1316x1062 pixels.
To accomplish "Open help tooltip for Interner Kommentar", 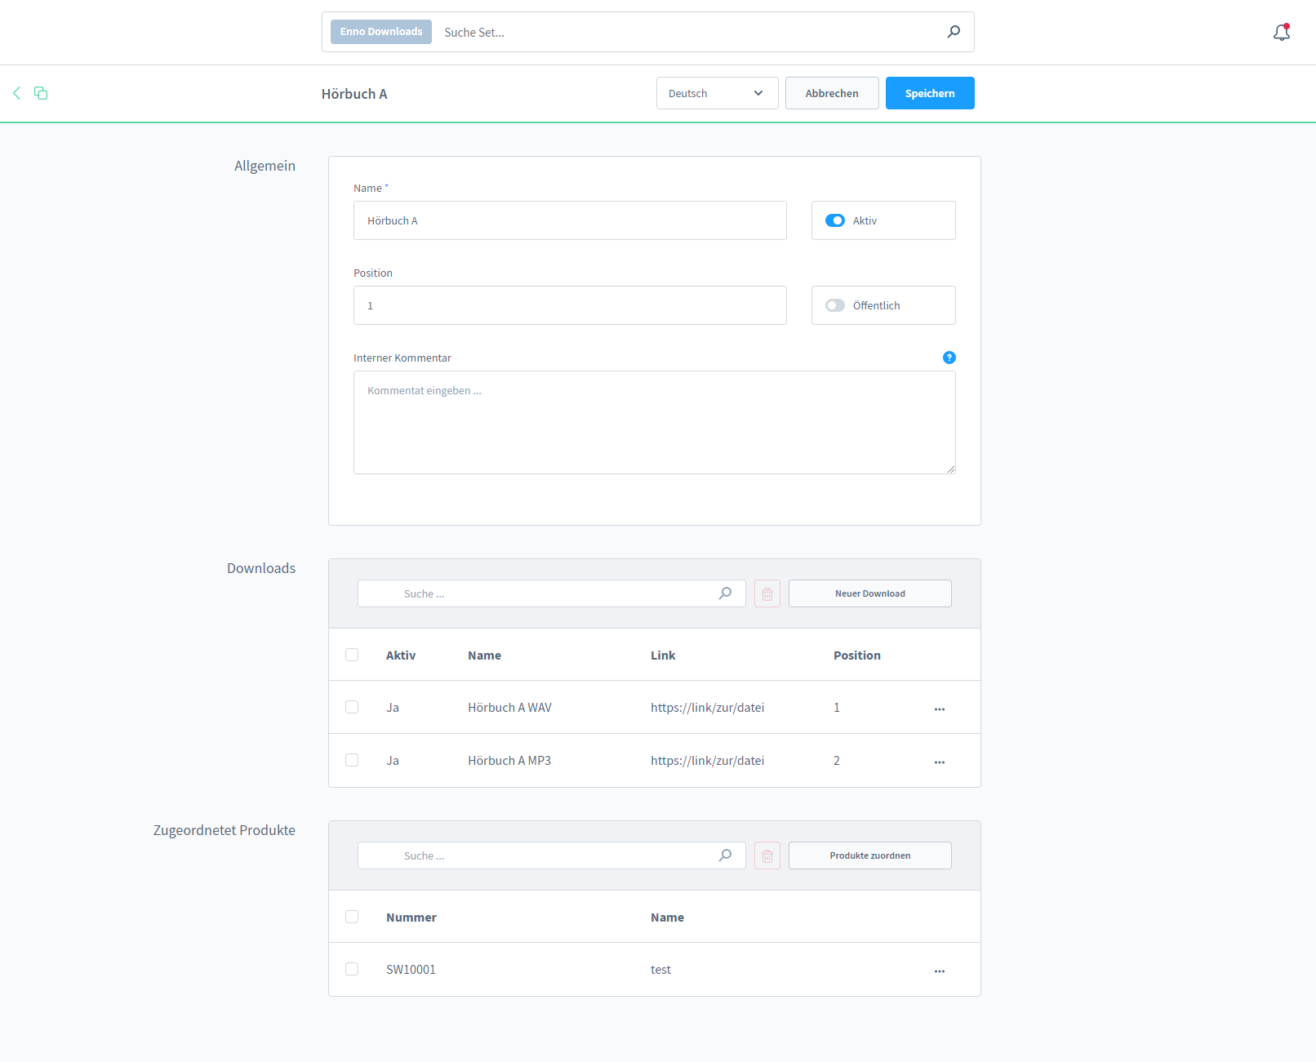I will click(949, 358).
